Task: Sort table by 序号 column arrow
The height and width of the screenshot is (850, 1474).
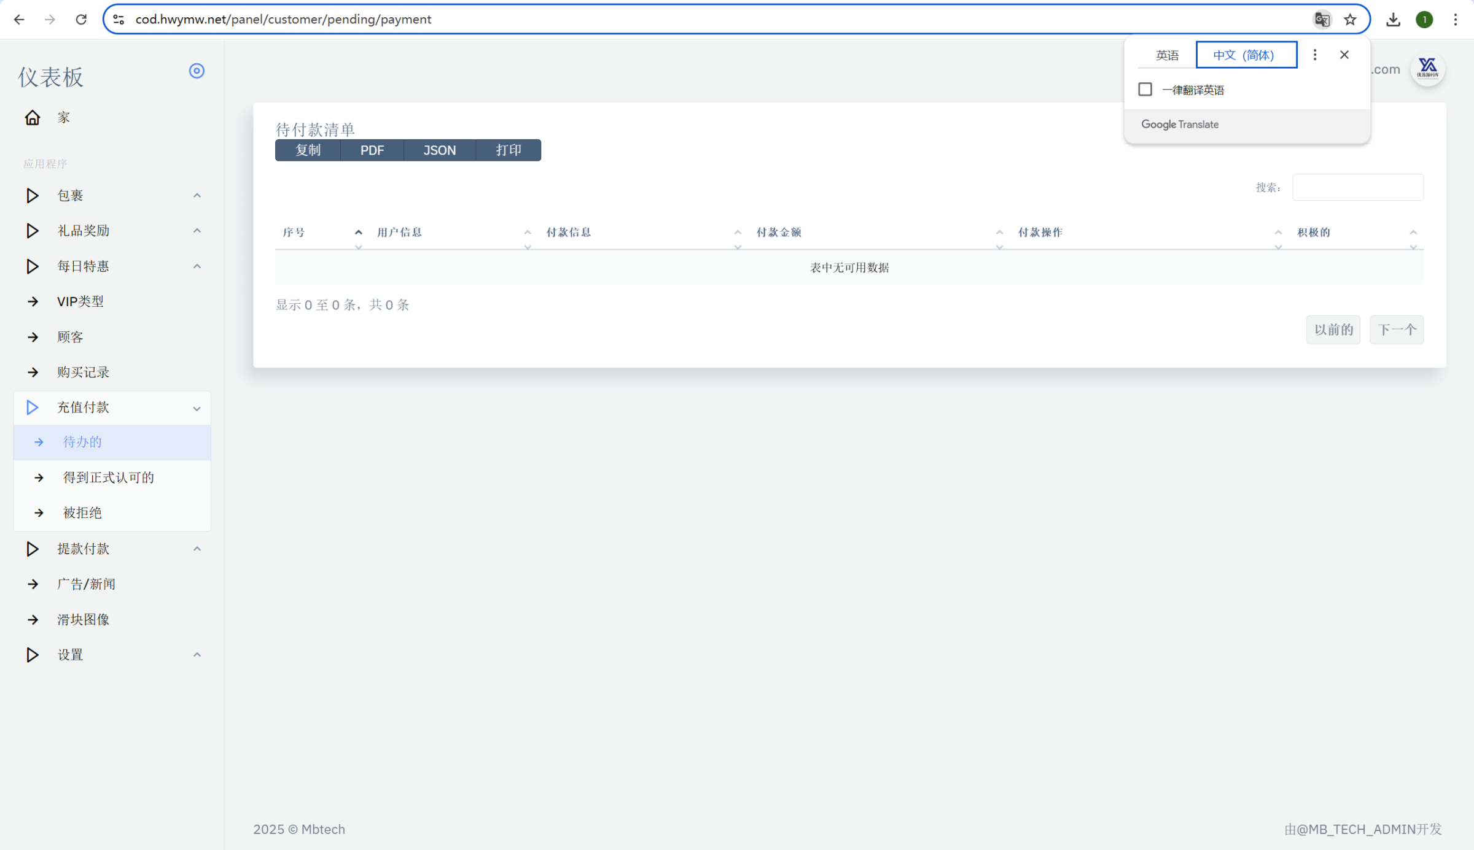Action: 358,233
